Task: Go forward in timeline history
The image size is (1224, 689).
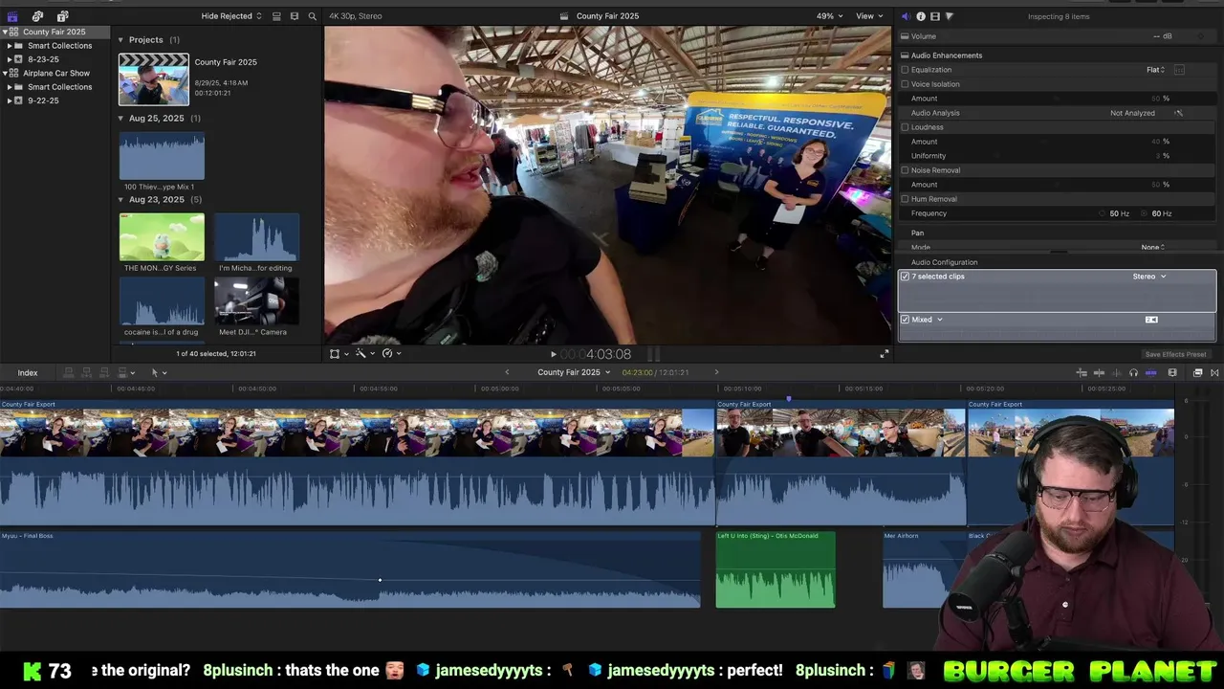Action: tap(716, 372)
